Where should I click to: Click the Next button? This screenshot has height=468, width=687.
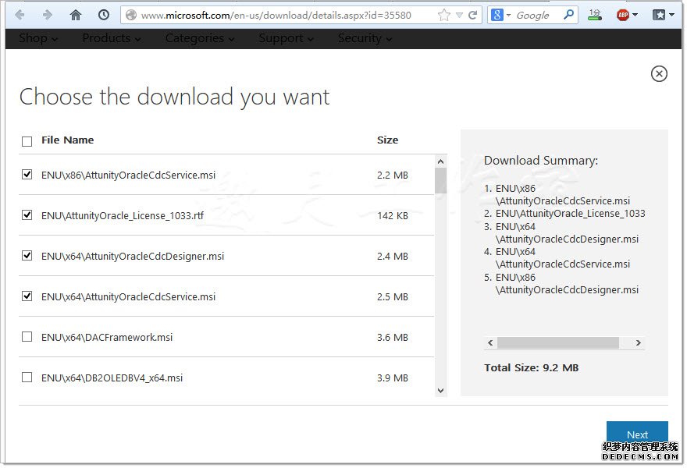click(x=637, y=434)
